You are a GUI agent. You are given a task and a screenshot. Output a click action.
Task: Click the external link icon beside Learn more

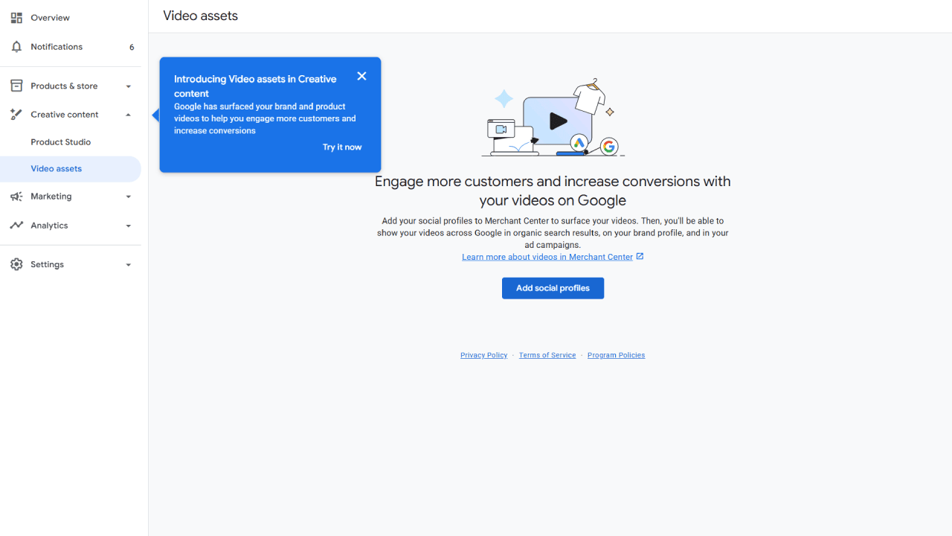[x=640, y=256]
